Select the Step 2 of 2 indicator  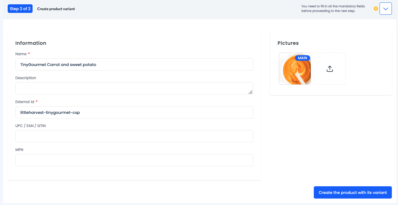[x=20, y=9]
